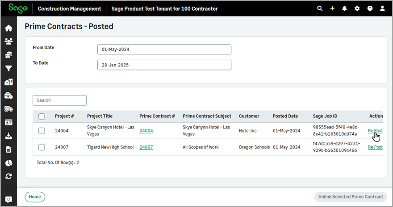This screenshot has width=393, height=207.
Task: Sort by Sage Job ID column header
Action: coord(325,116)
